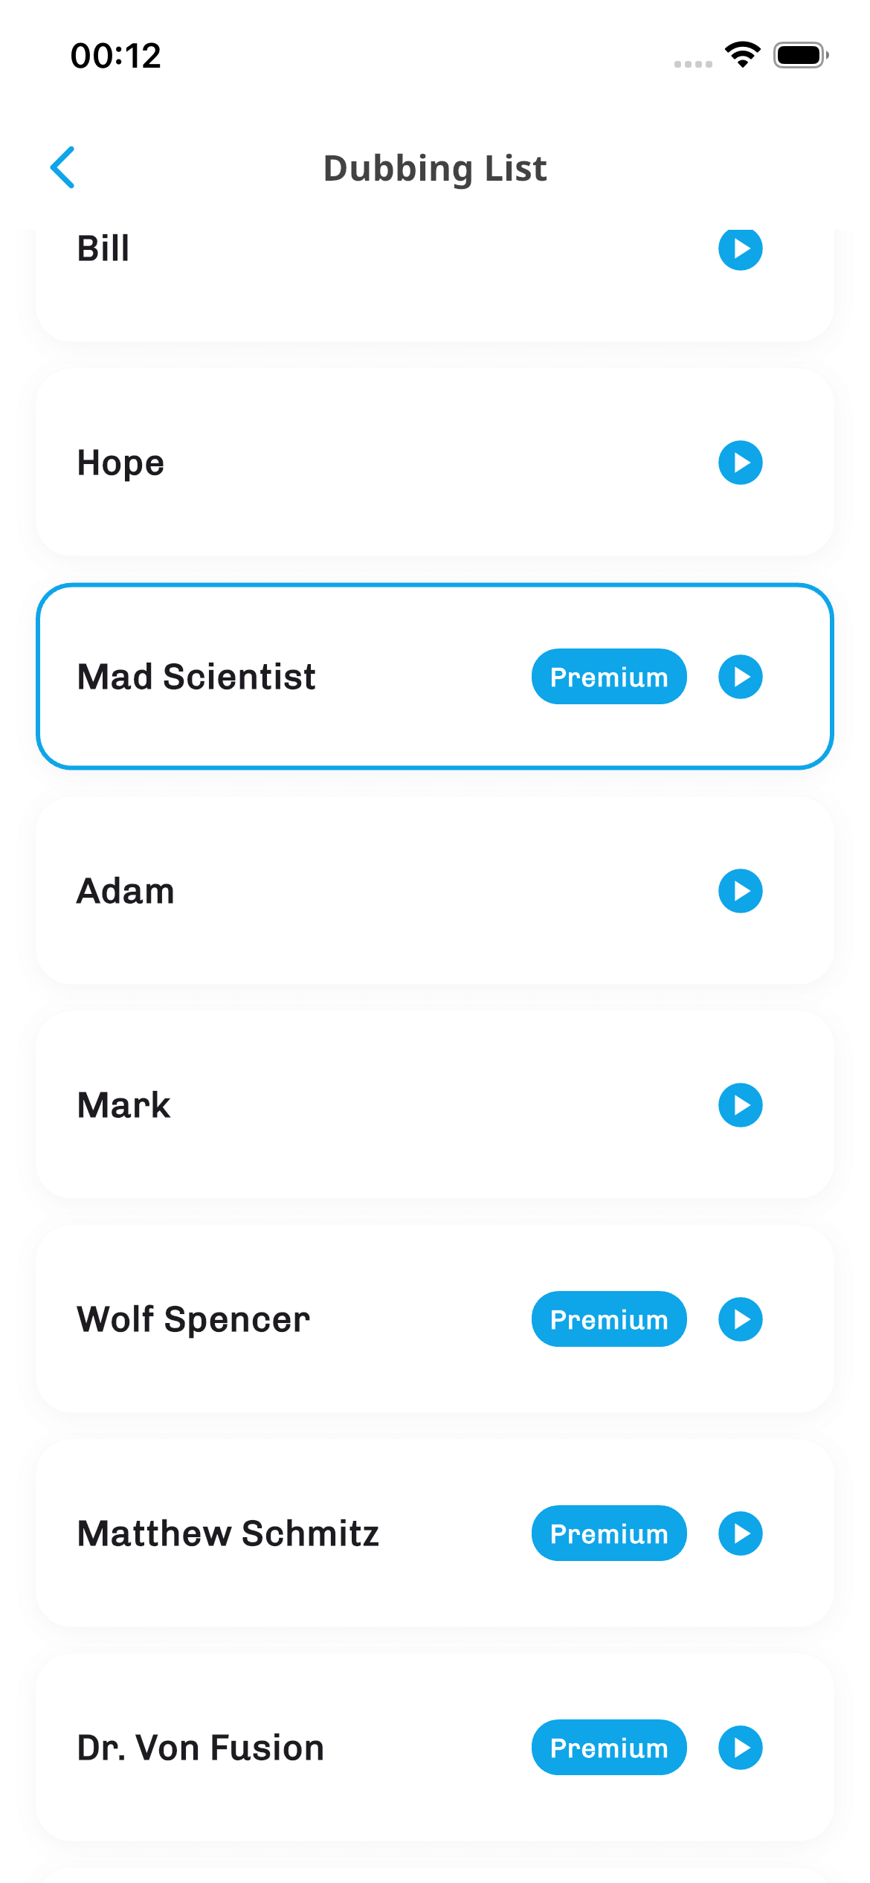Tap the Premium badge on Wolf Spencer

(x=608, y=1319)
